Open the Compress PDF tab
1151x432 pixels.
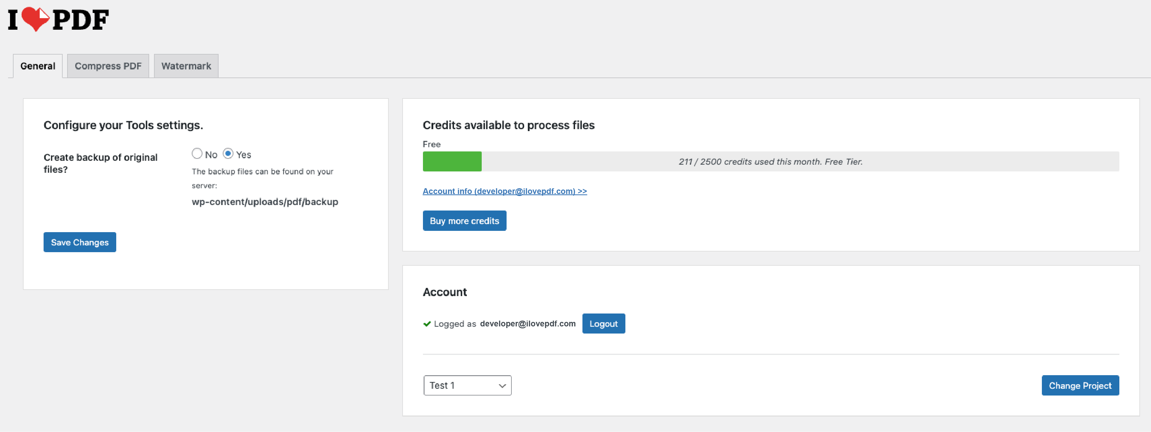click(108, 66)
